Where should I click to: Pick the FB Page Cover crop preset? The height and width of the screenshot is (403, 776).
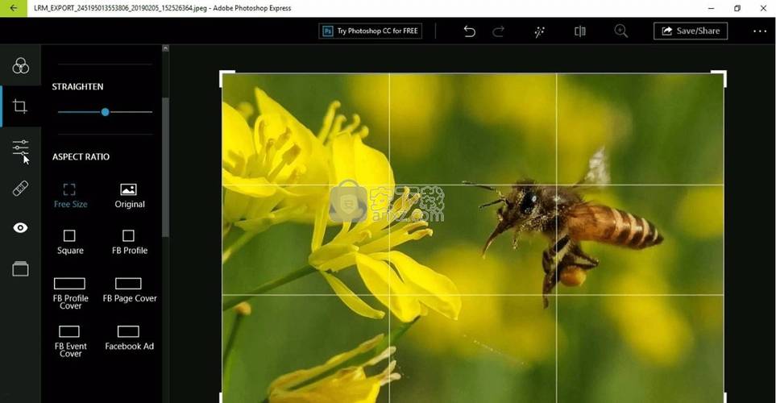129,289
